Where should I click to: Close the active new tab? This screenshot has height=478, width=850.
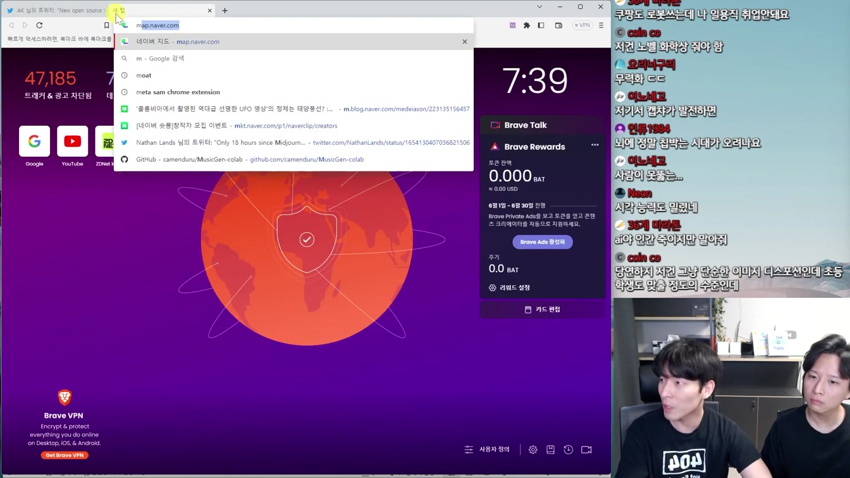click(210, 10)
